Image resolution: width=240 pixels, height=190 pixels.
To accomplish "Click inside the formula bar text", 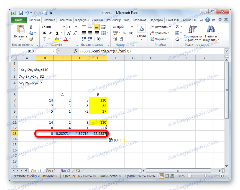I will click(x=152, y=51).
